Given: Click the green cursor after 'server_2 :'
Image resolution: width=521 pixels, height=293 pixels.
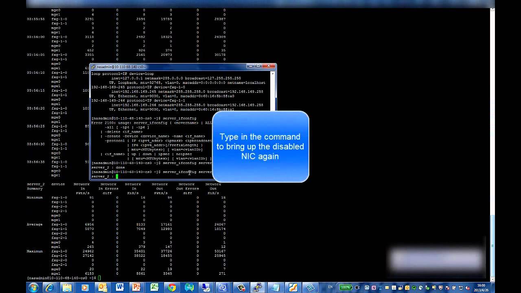Looking at the screenshot, I should (x=117, y=177).
